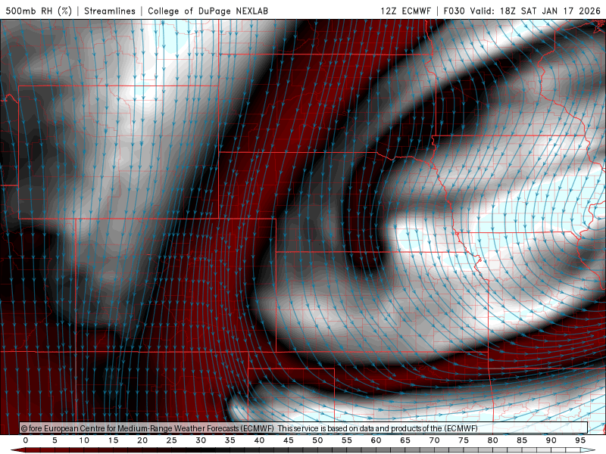Select the "90" color bar label

click(551, 440)
